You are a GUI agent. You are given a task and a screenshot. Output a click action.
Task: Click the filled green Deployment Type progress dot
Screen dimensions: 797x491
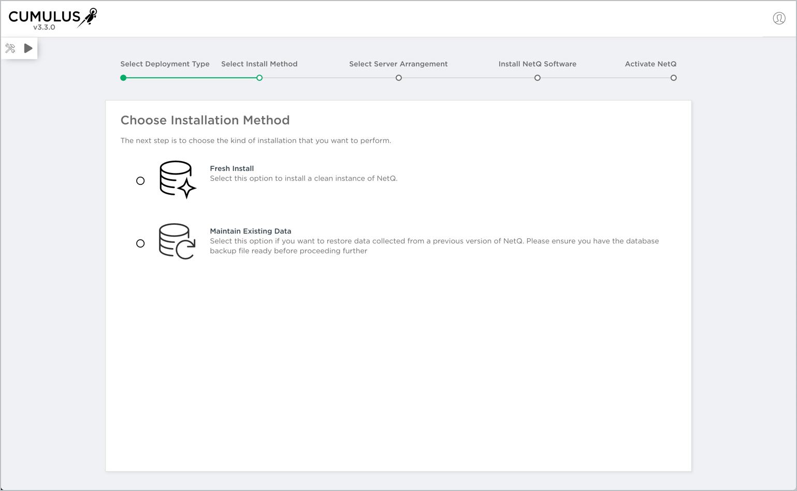123,78
